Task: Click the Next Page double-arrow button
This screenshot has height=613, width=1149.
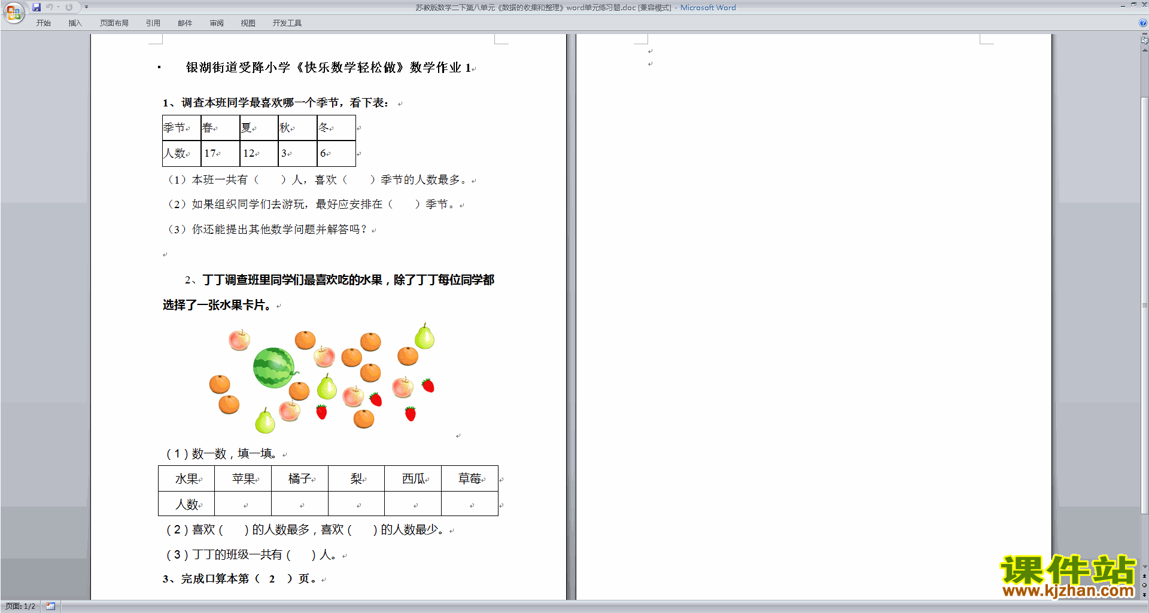Action: click(1144, 594)
